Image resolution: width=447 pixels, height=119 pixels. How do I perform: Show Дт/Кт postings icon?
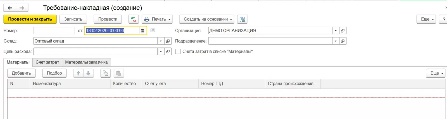pyautogui.click(x=134, y=19)
